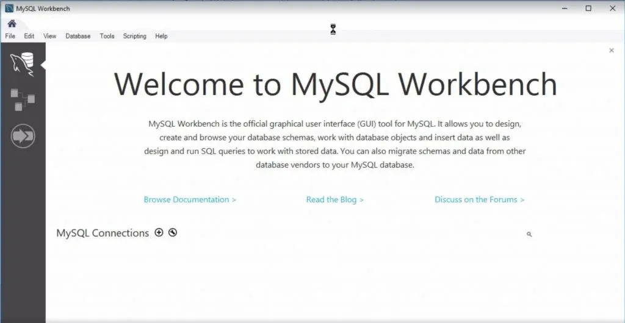Open the Migration wizard arrow icon

click(23, 136)
